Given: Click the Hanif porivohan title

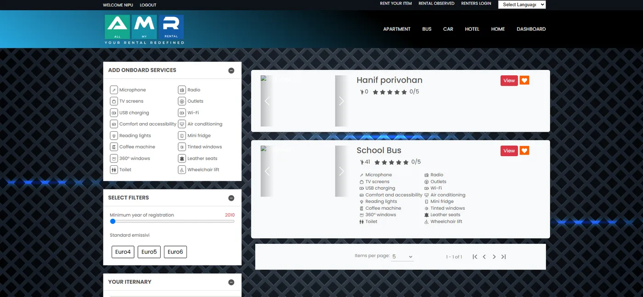Looking at the screenshot, I should click(389, 80).
